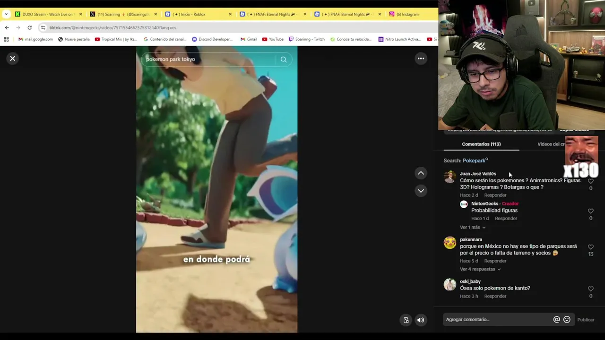Open the browser tab list dropdown
Image resolution: width=605 pixels, height=340 pixels.
click(6, 14)
